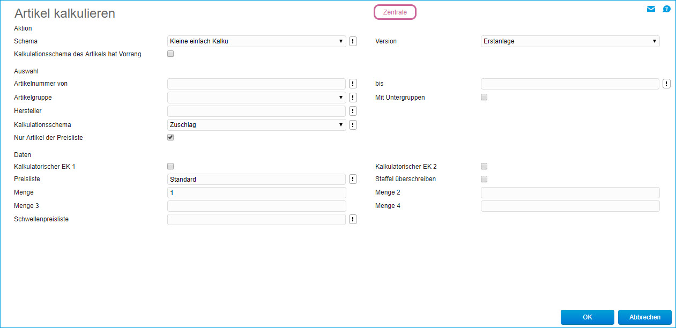Open the Kalkulationsschema dropdown showing Zuschlag
676x328 pixels.
256,125
